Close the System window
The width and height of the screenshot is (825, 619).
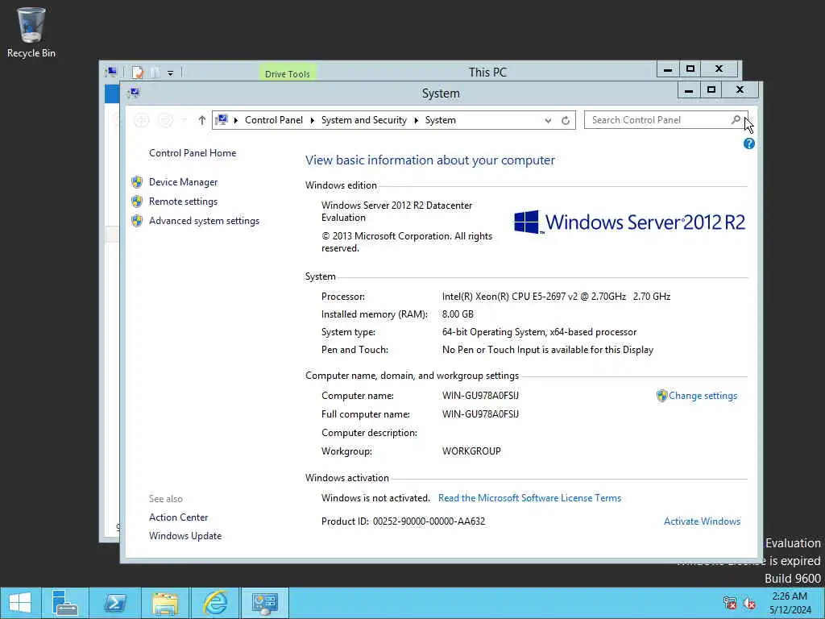coord(740,90)
